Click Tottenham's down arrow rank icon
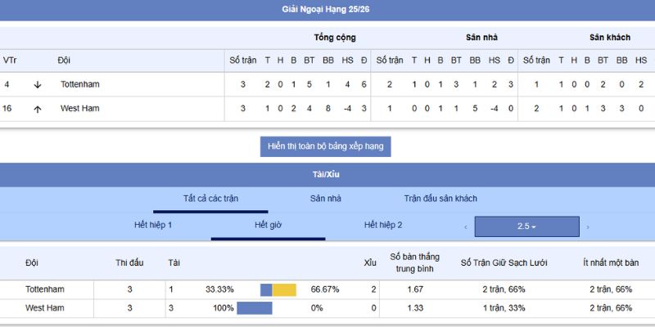Image resolution: width=655 pixels, height=327 pixels. (37, 84)
